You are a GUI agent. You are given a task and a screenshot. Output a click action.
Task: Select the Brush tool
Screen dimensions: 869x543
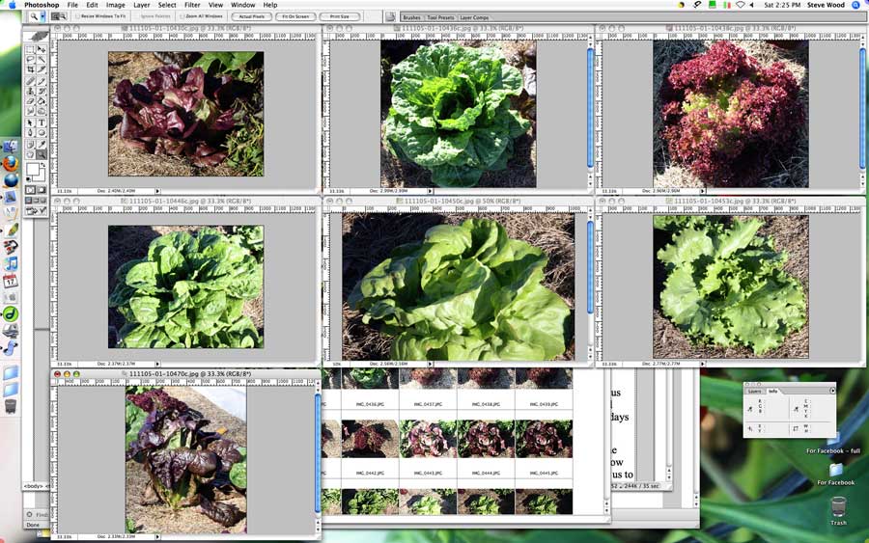point(42,81)
